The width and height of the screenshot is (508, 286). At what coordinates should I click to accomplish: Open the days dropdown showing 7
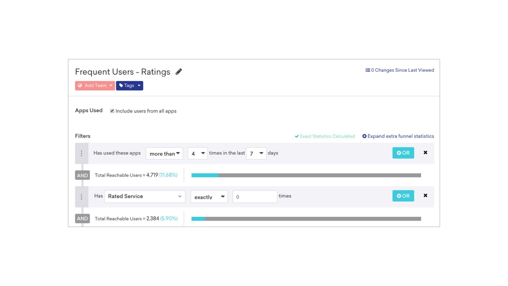[x=256, y=153]
